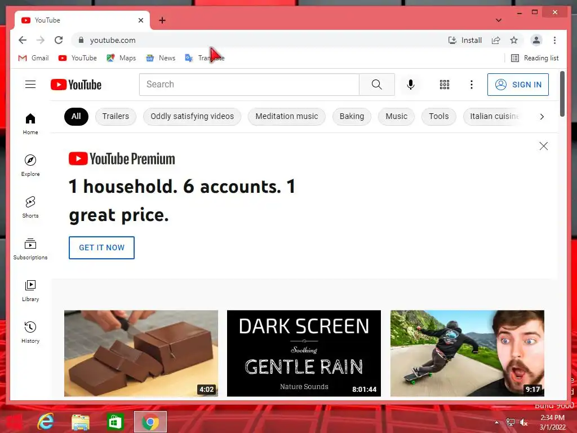This screenshot has height=433, width=577.
Task: Open the Chrome three-dot menu
Action: tap(554, 40)
